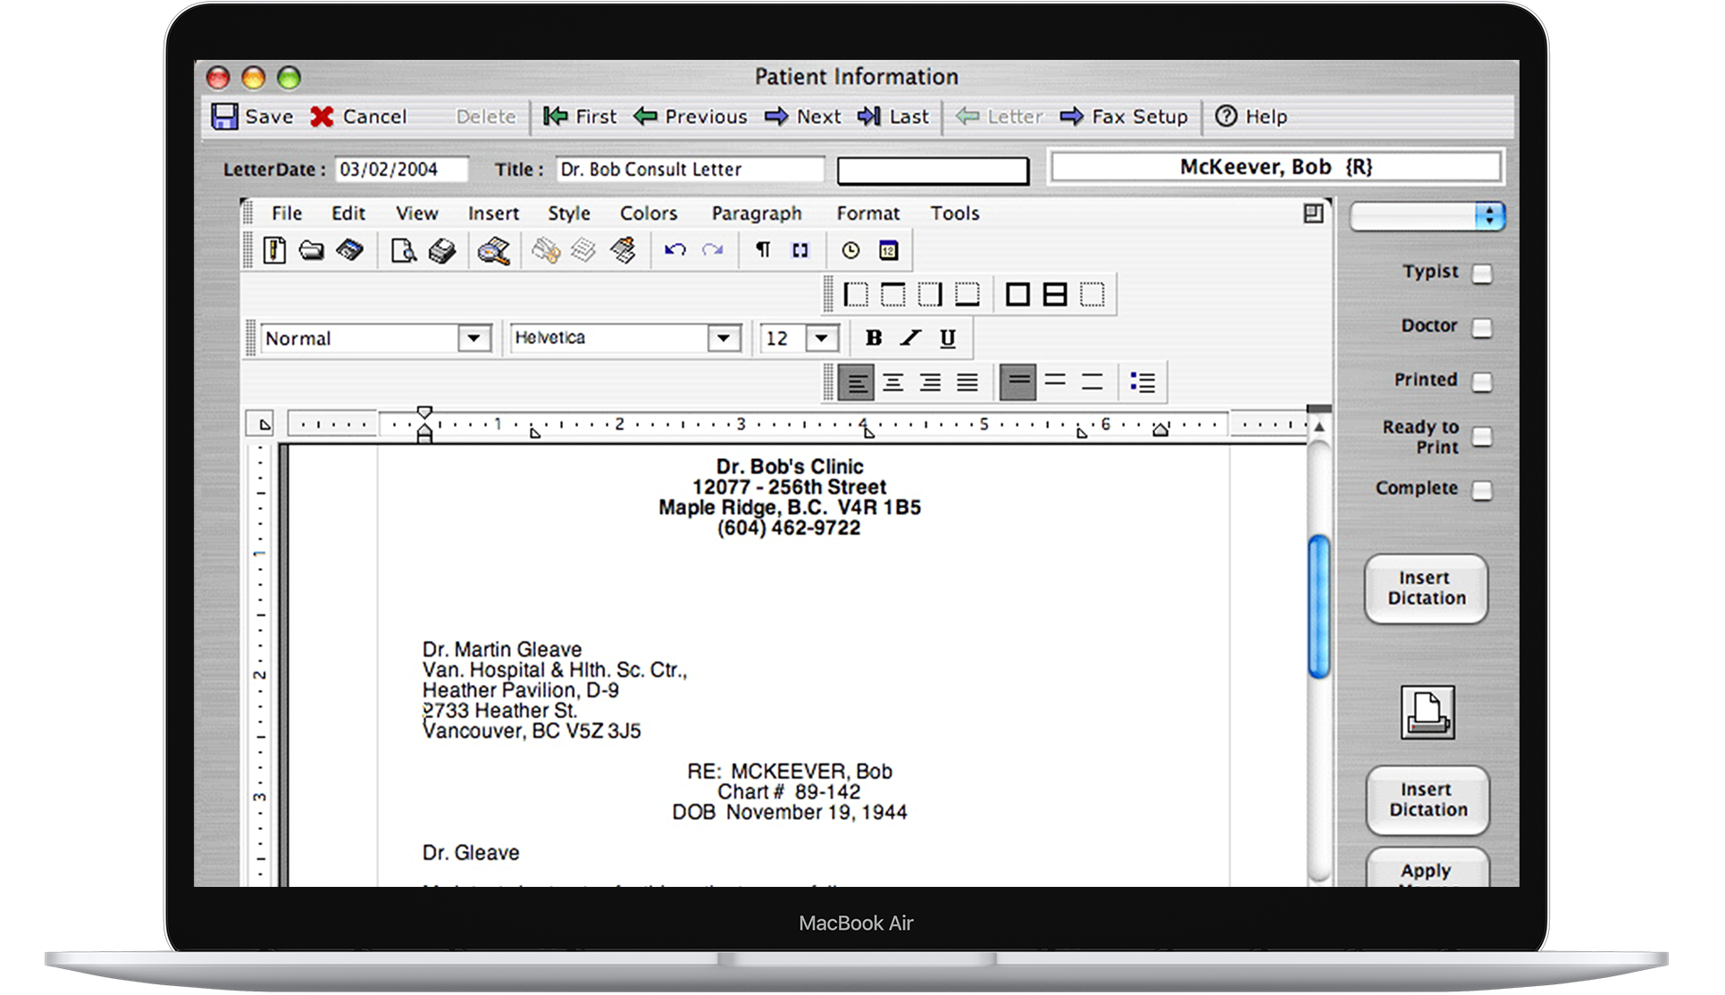Click the field brackets icon

(x=800, y=251)
